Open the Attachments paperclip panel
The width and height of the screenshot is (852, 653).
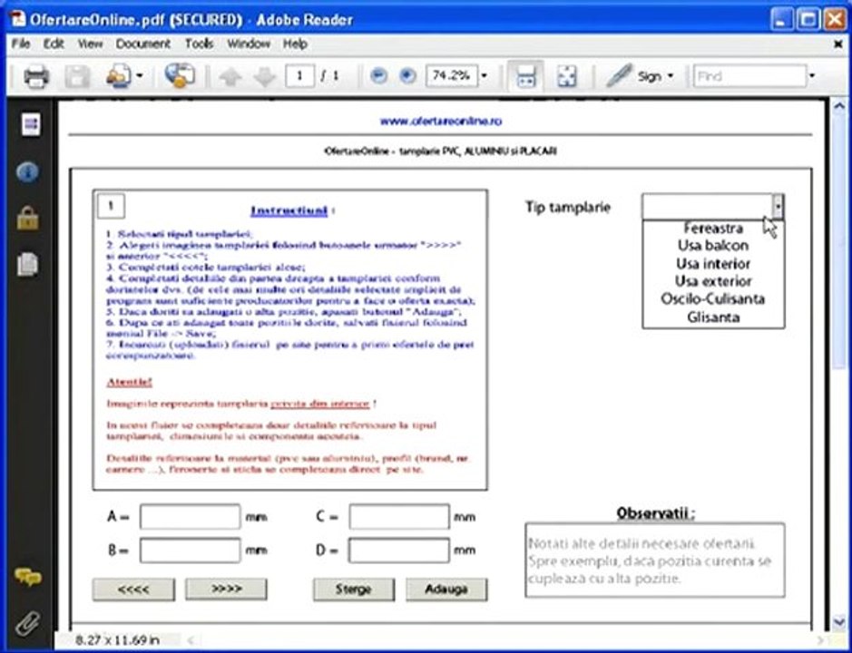point(28,622)
